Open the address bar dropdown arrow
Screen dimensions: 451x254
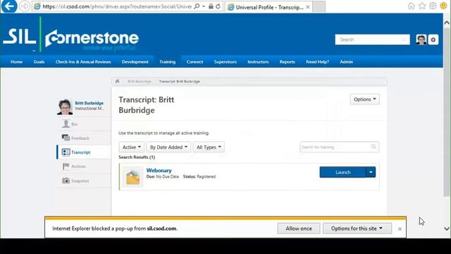[x=204, y=6]
